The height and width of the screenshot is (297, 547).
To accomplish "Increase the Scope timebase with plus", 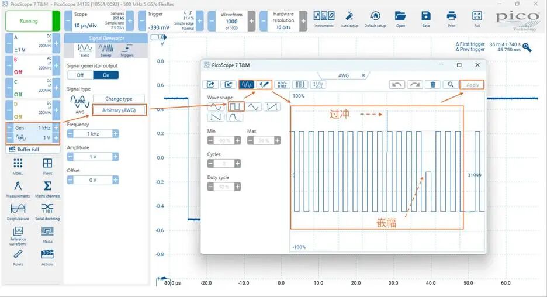I will (130, 21).
